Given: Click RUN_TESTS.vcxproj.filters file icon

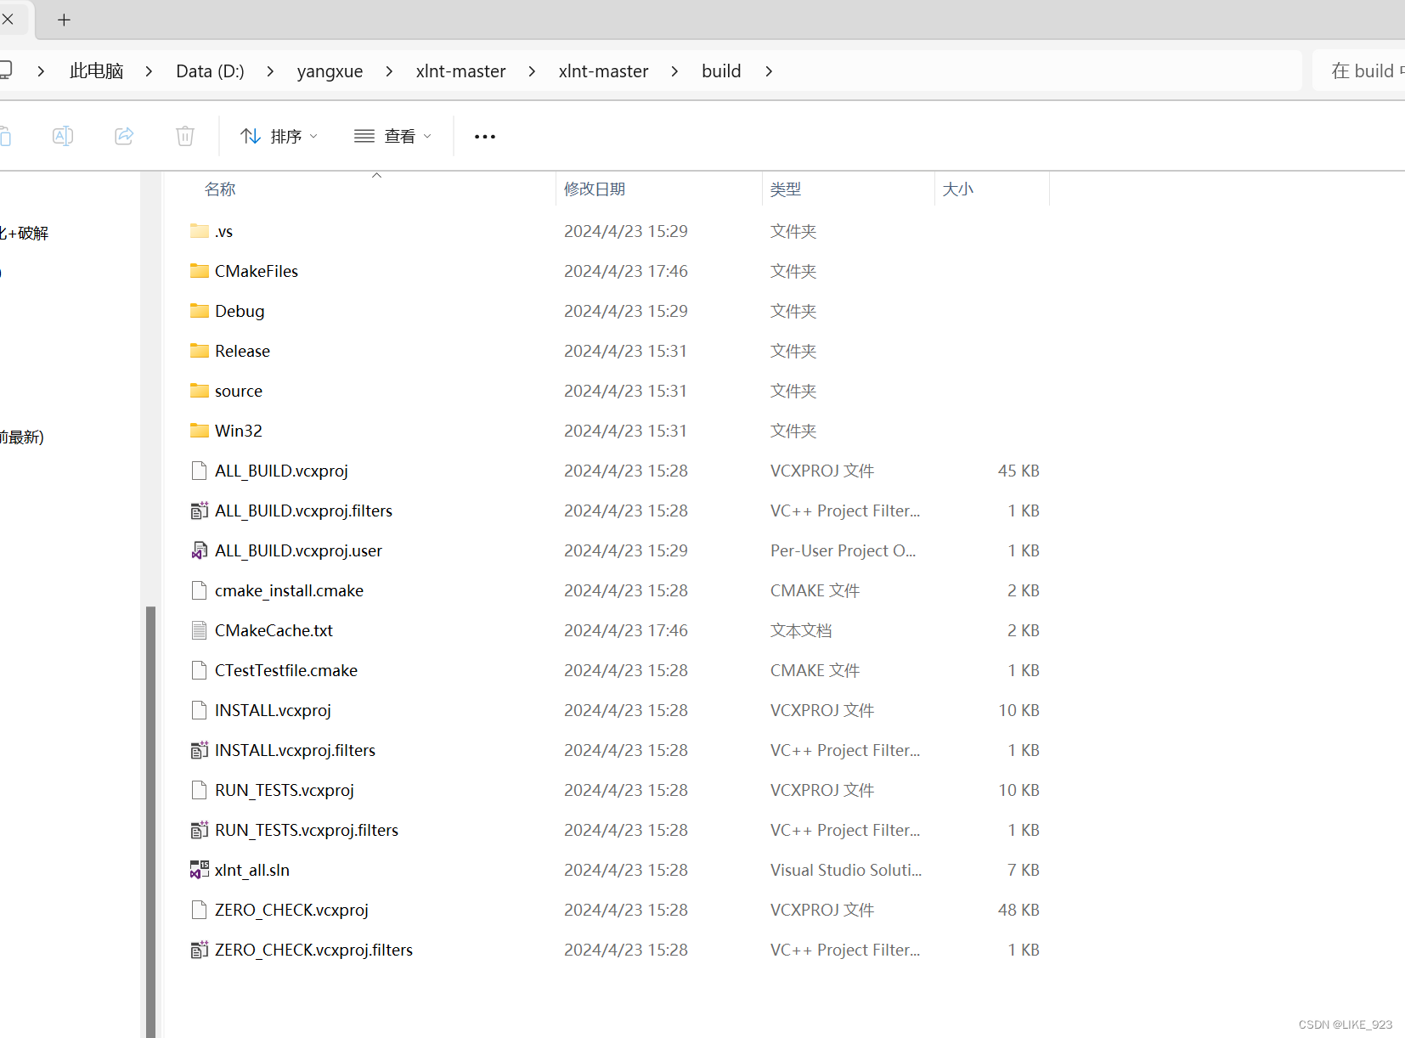Looking at the screenshot, I should click(x=200, y=830).
